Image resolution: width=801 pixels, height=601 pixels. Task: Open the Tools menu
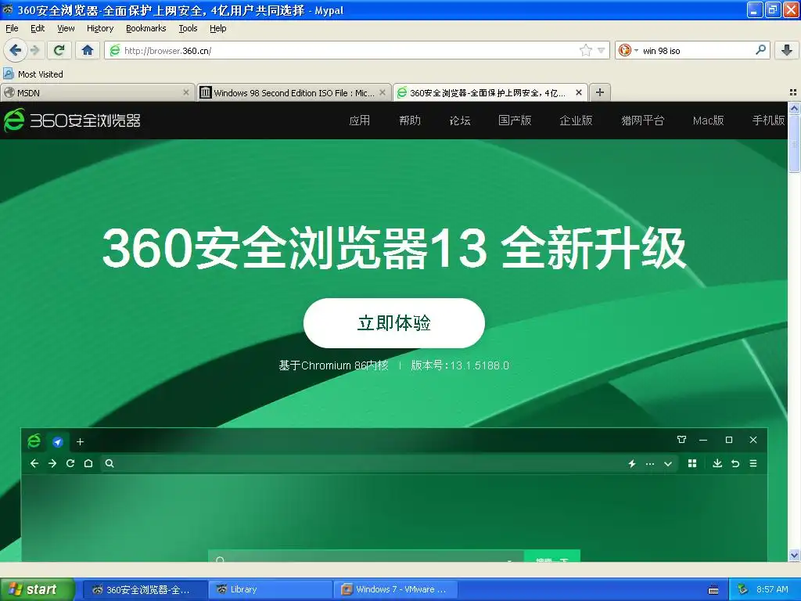(188, 28)
